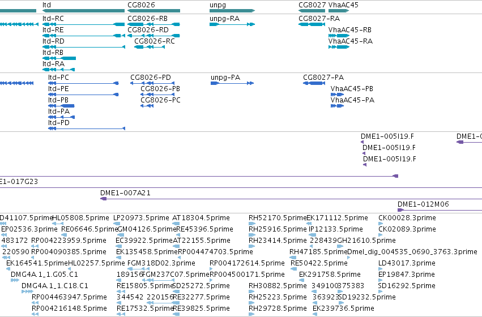Screen dimensions: 482x317
Task: Select the RP004216148.5prime EST label
Action: [70, 309]
